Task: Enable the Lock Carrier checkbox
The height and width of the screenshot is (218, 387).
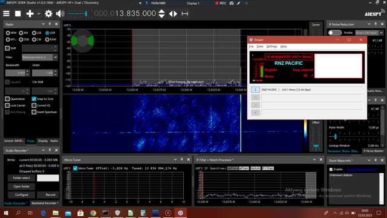Action: [7, 105]
